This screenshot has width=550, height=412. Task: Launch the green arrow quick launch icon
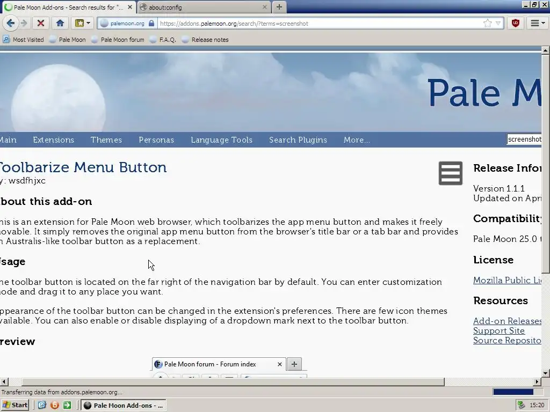click(x=67, y=406)
